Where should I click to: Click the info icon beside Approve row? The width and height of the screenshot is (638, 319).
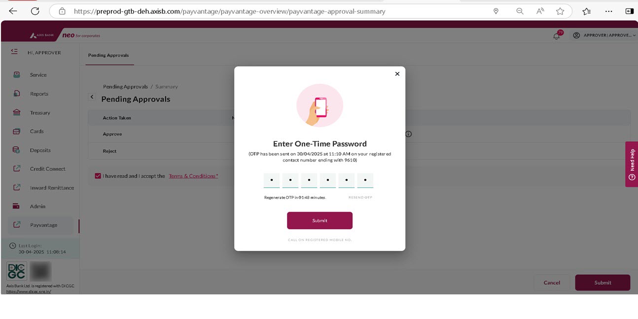tap(408, 134)
